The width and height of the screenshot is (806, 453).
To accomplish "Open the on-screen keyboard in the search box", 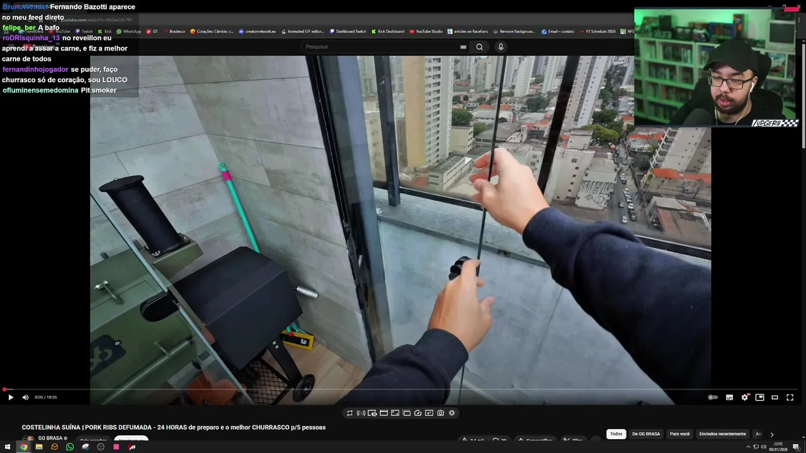I will tap(463, 47).
